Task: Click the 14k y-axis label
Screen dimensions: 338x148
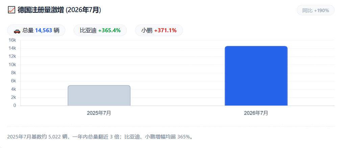Action: (12, 48)
